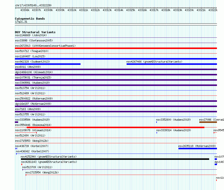Open the esv2635118 (McKernan2009) variant label
The width and height of the screenshot is (224, 190).
(197, 146)
